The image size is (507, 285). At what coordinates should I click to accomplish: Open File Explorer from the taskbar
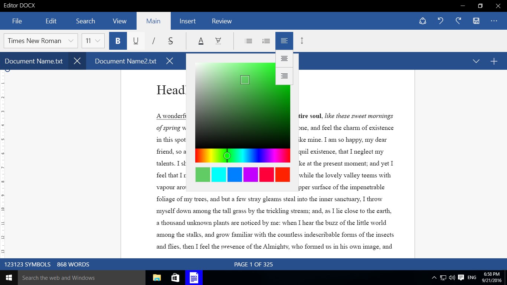point(157,278)
